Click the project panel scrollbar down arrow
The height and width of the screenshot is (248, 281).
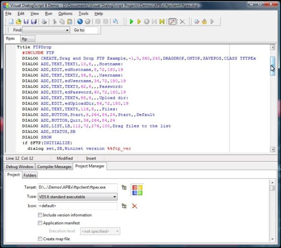coord(273,239)
